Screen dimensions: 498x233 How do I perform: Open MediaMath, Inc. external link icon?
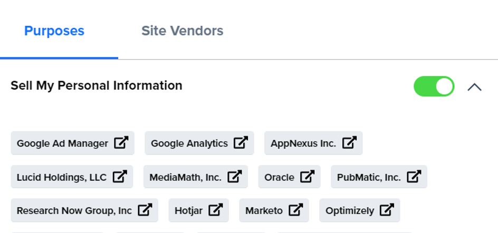pyautogui.click(x=235, y=177)
